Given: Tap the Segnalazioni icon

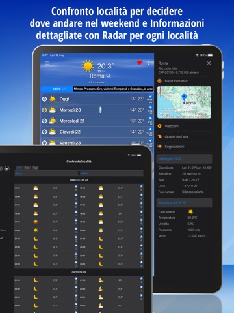Looking at the screenshot, I should [160, 146].
